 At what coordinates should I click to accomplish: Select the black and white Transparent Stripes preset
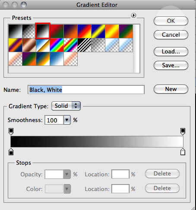[x=84, y=45]
